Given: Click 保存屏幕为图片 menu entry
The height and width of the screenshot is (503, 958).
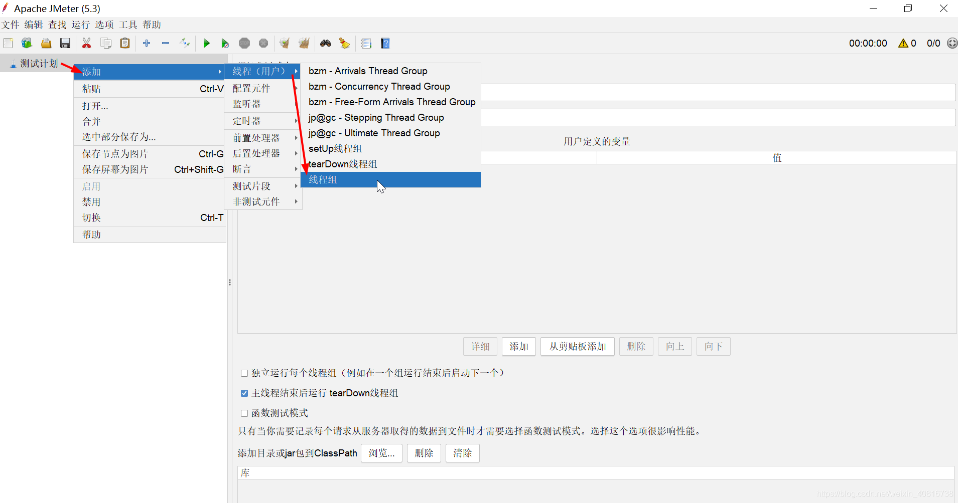Looking at the screenshot, I should (150, 169).
